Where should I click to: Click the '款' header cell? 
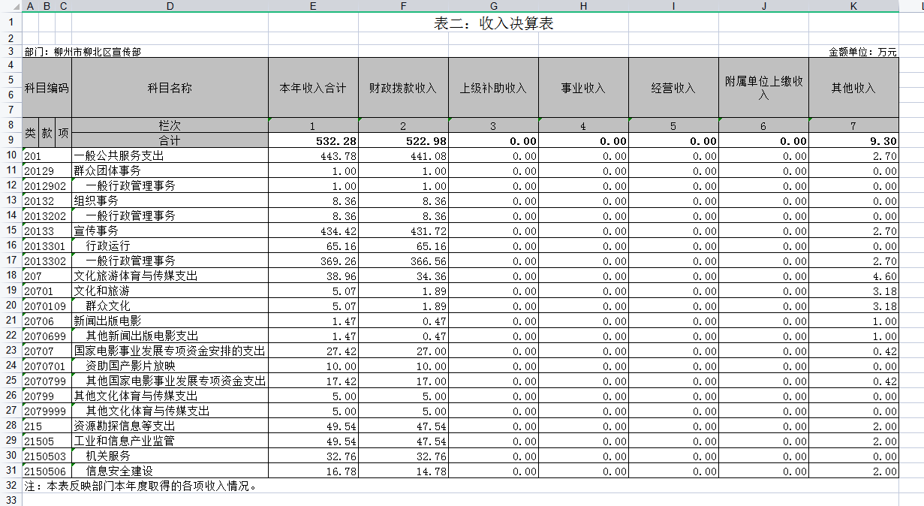47,133
